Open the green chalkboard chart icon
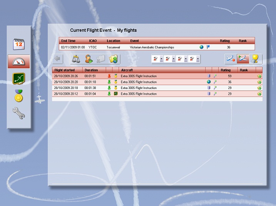This screenshot has height=206, width=276. click(19, 79)
